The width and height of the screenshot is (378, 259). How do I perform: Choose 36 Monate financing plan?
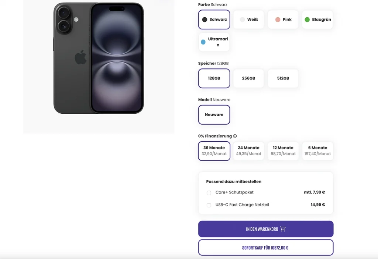tap(214, 151)
